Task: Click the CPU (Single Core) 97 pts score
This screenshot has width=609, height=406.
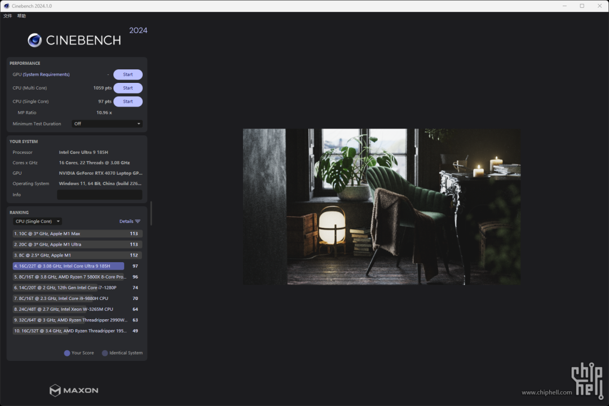Action: (105, 101)
